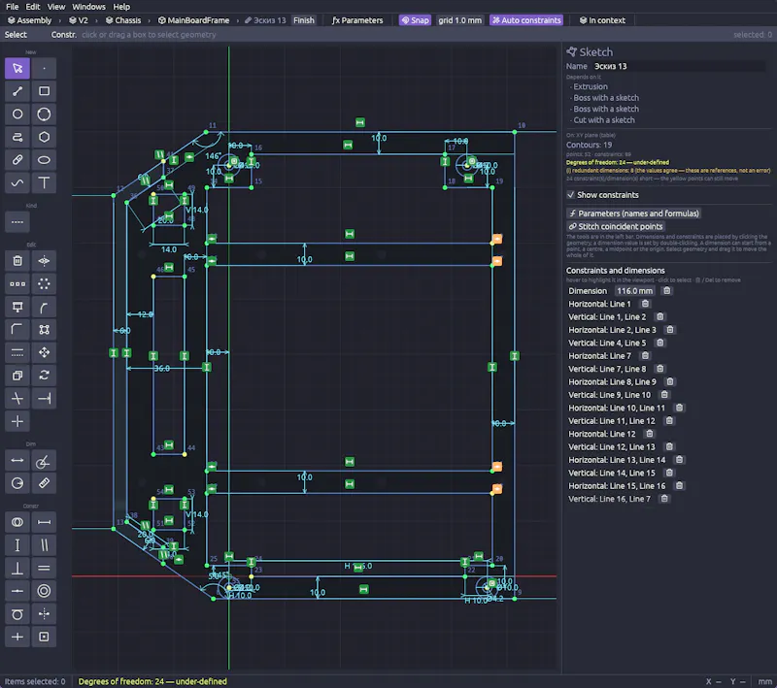Click the trash Delete tool in Edit group
This screenshot has width=777, height=688.
[x=17, y=261]
